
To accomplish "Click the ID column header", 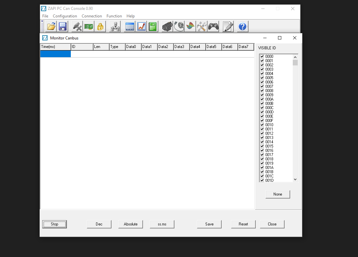I will tap(82, 47).
